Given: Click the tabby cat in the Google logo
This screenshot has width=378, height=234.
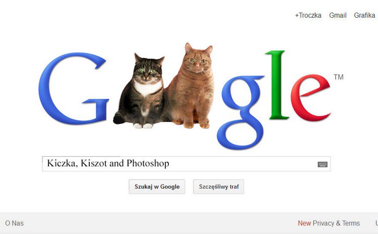Looking at the screenshot, I should pos(142,92).
